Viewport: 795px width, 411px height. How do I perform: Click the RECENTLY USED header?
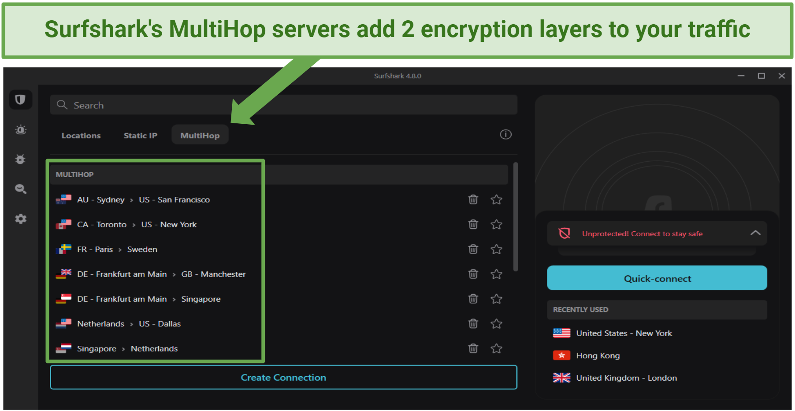(x=657, y=310)
